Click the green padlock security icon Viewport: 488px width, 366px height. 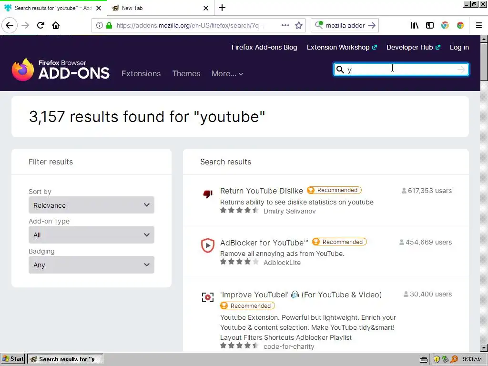pyautogui.click(x=109, y=26)
